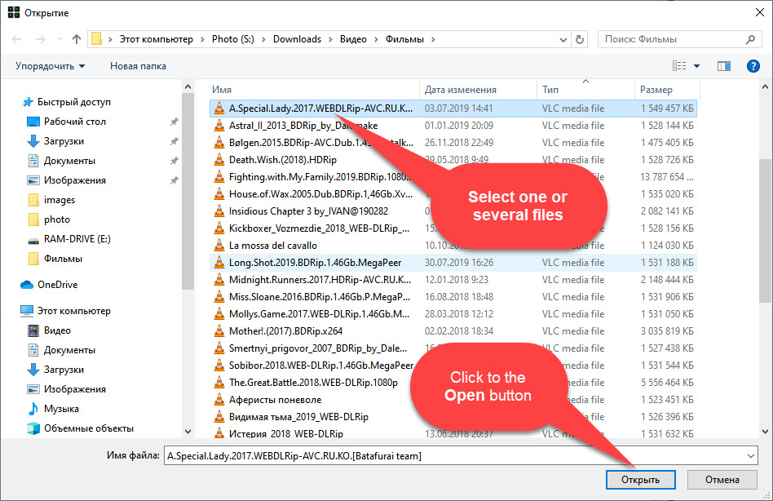
Task: Click the Forward navigation arrow
Action: 41,39
